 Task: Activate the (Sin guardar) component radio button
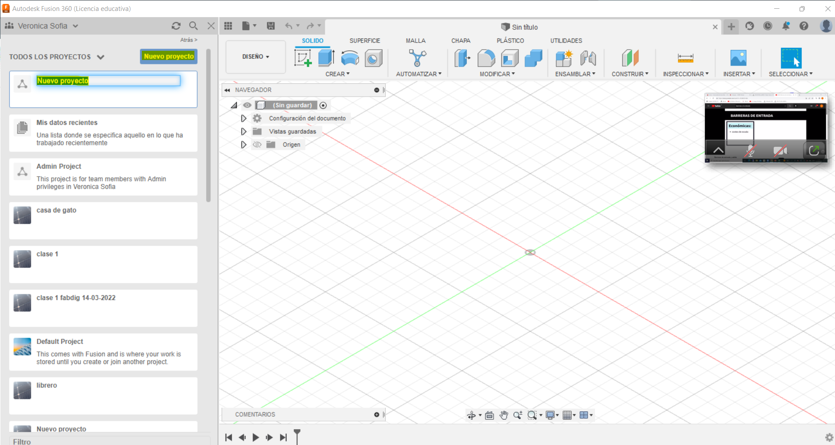[x=323, y=105]
